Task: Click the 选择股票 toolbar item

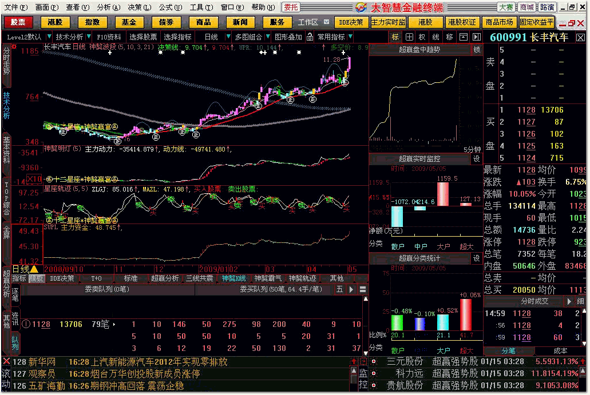Action: [144, 37]
